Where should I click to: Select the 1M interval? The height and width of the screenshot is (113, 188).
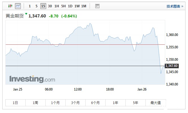click(x=84, y=6)
